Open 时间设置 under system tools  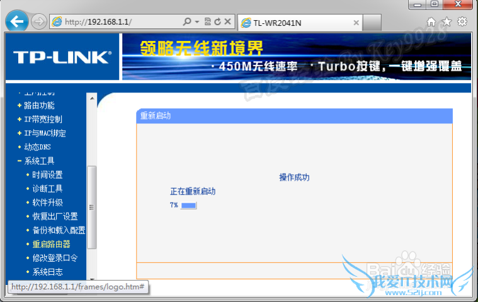48,175
